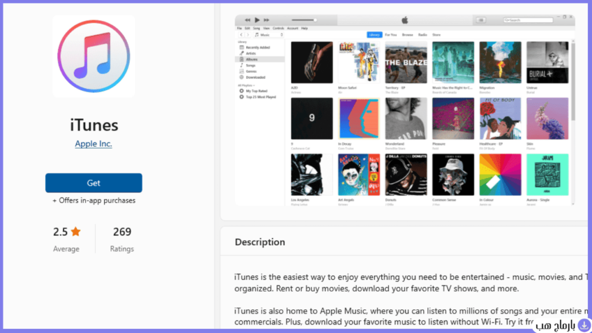This screenshot has height=333, width=592.
Task: Click the Description heading
Action: point(260,242)
